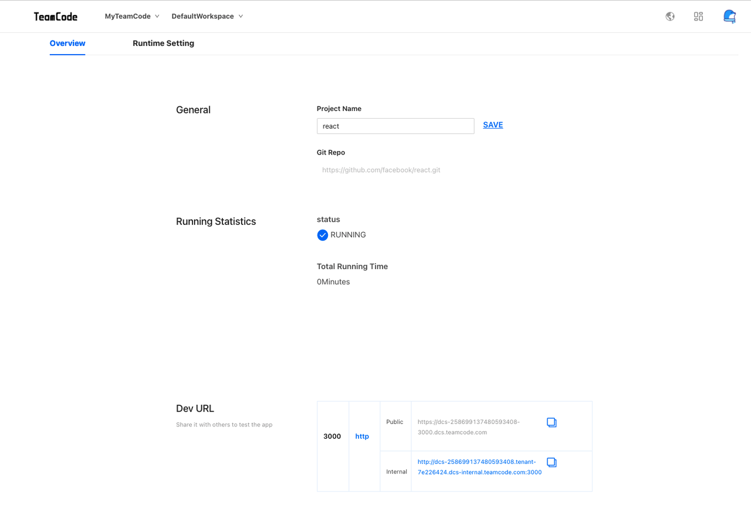Click the 0Minutes running time value
Image resolution: width=751 pixels, height=518 pixels.
coord(333,282)
